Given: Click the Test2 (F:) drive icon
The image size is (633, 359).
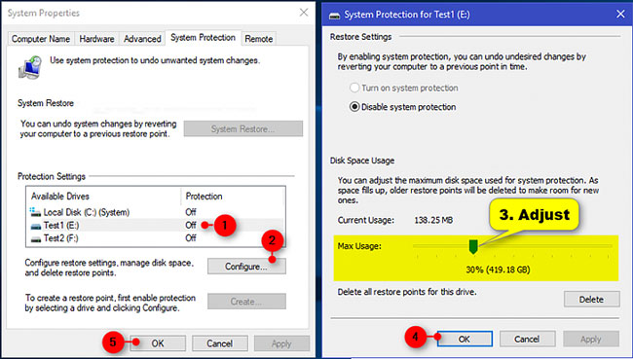Looking at the screenshot, I should pyautogui.click(x=36, y=238).
